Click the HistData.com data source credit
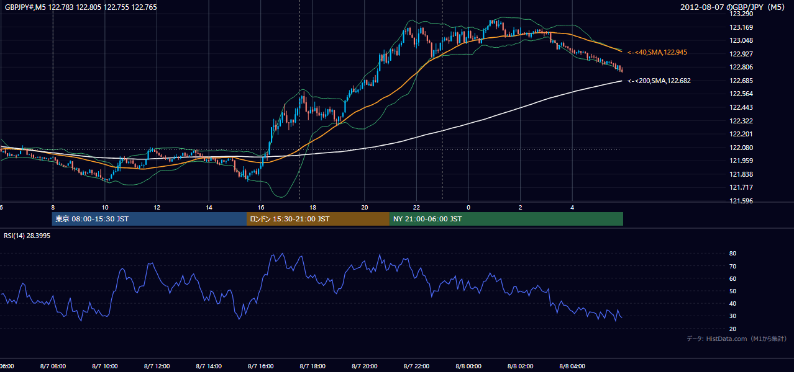 tap(737, 339)
